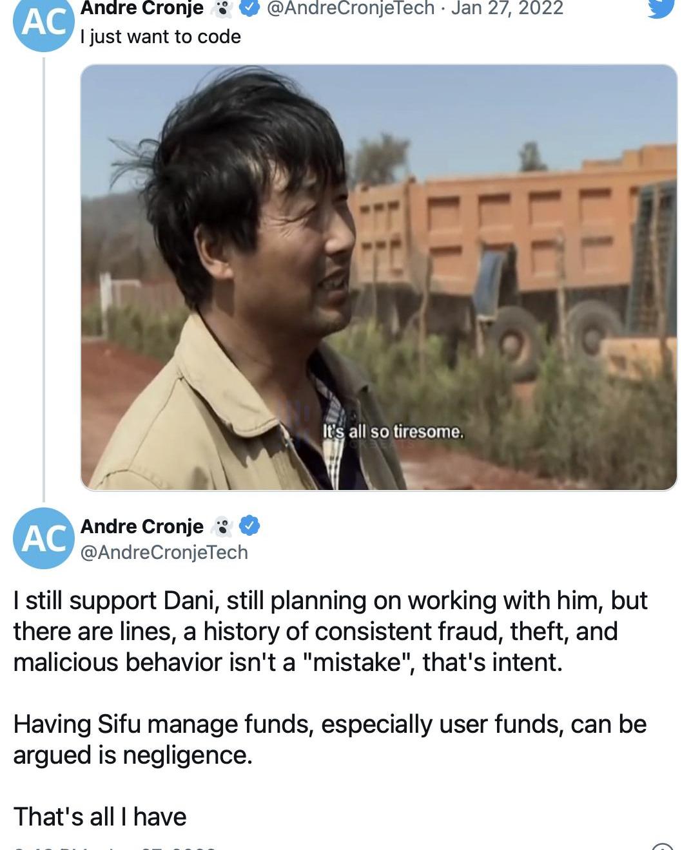
Task: Click the info icon at the bottom right
Action: [663, 846]
